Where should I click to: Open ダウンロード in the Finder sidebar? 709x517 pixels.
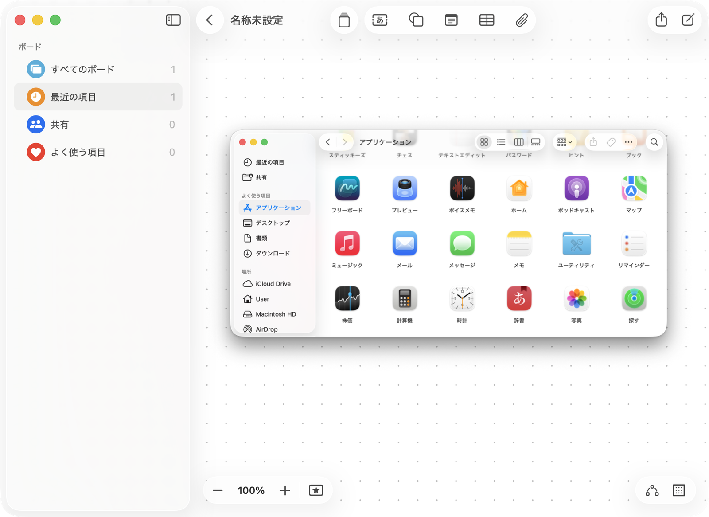click(x=275, y=253)
